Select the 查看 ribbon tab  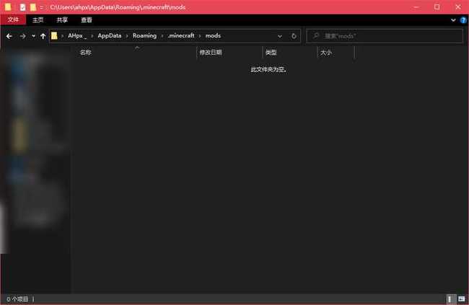click(x=87, y=20)
